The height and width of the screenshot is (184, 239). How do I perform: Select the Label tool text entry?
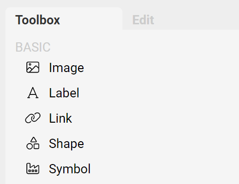coord(64,93)
